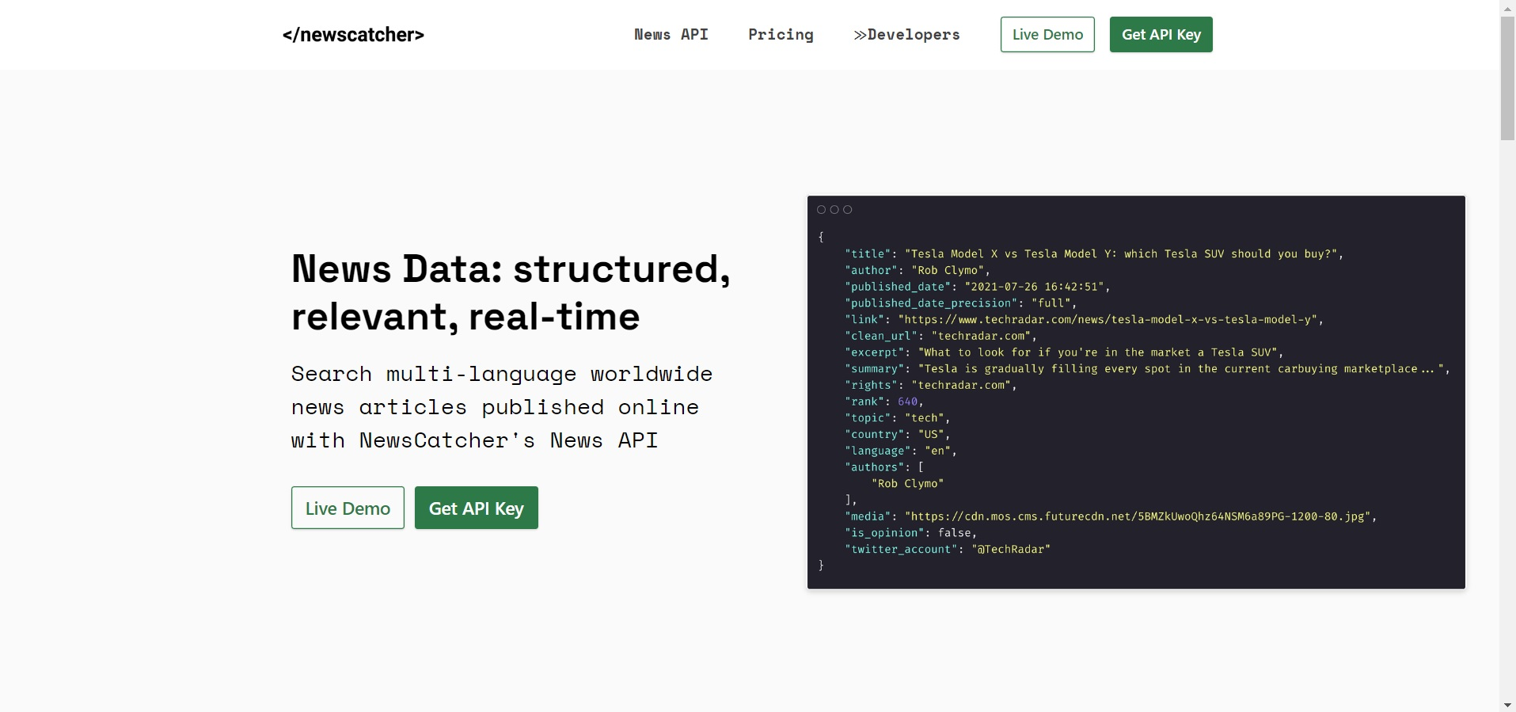
Task: Click the hero Live Demo button
Action: [348, 508]
